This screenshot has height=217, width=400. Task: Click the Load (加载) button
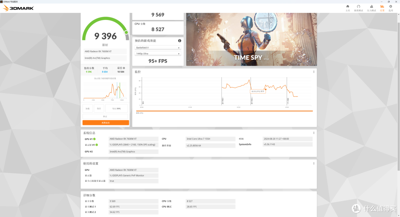click(87, 108)
